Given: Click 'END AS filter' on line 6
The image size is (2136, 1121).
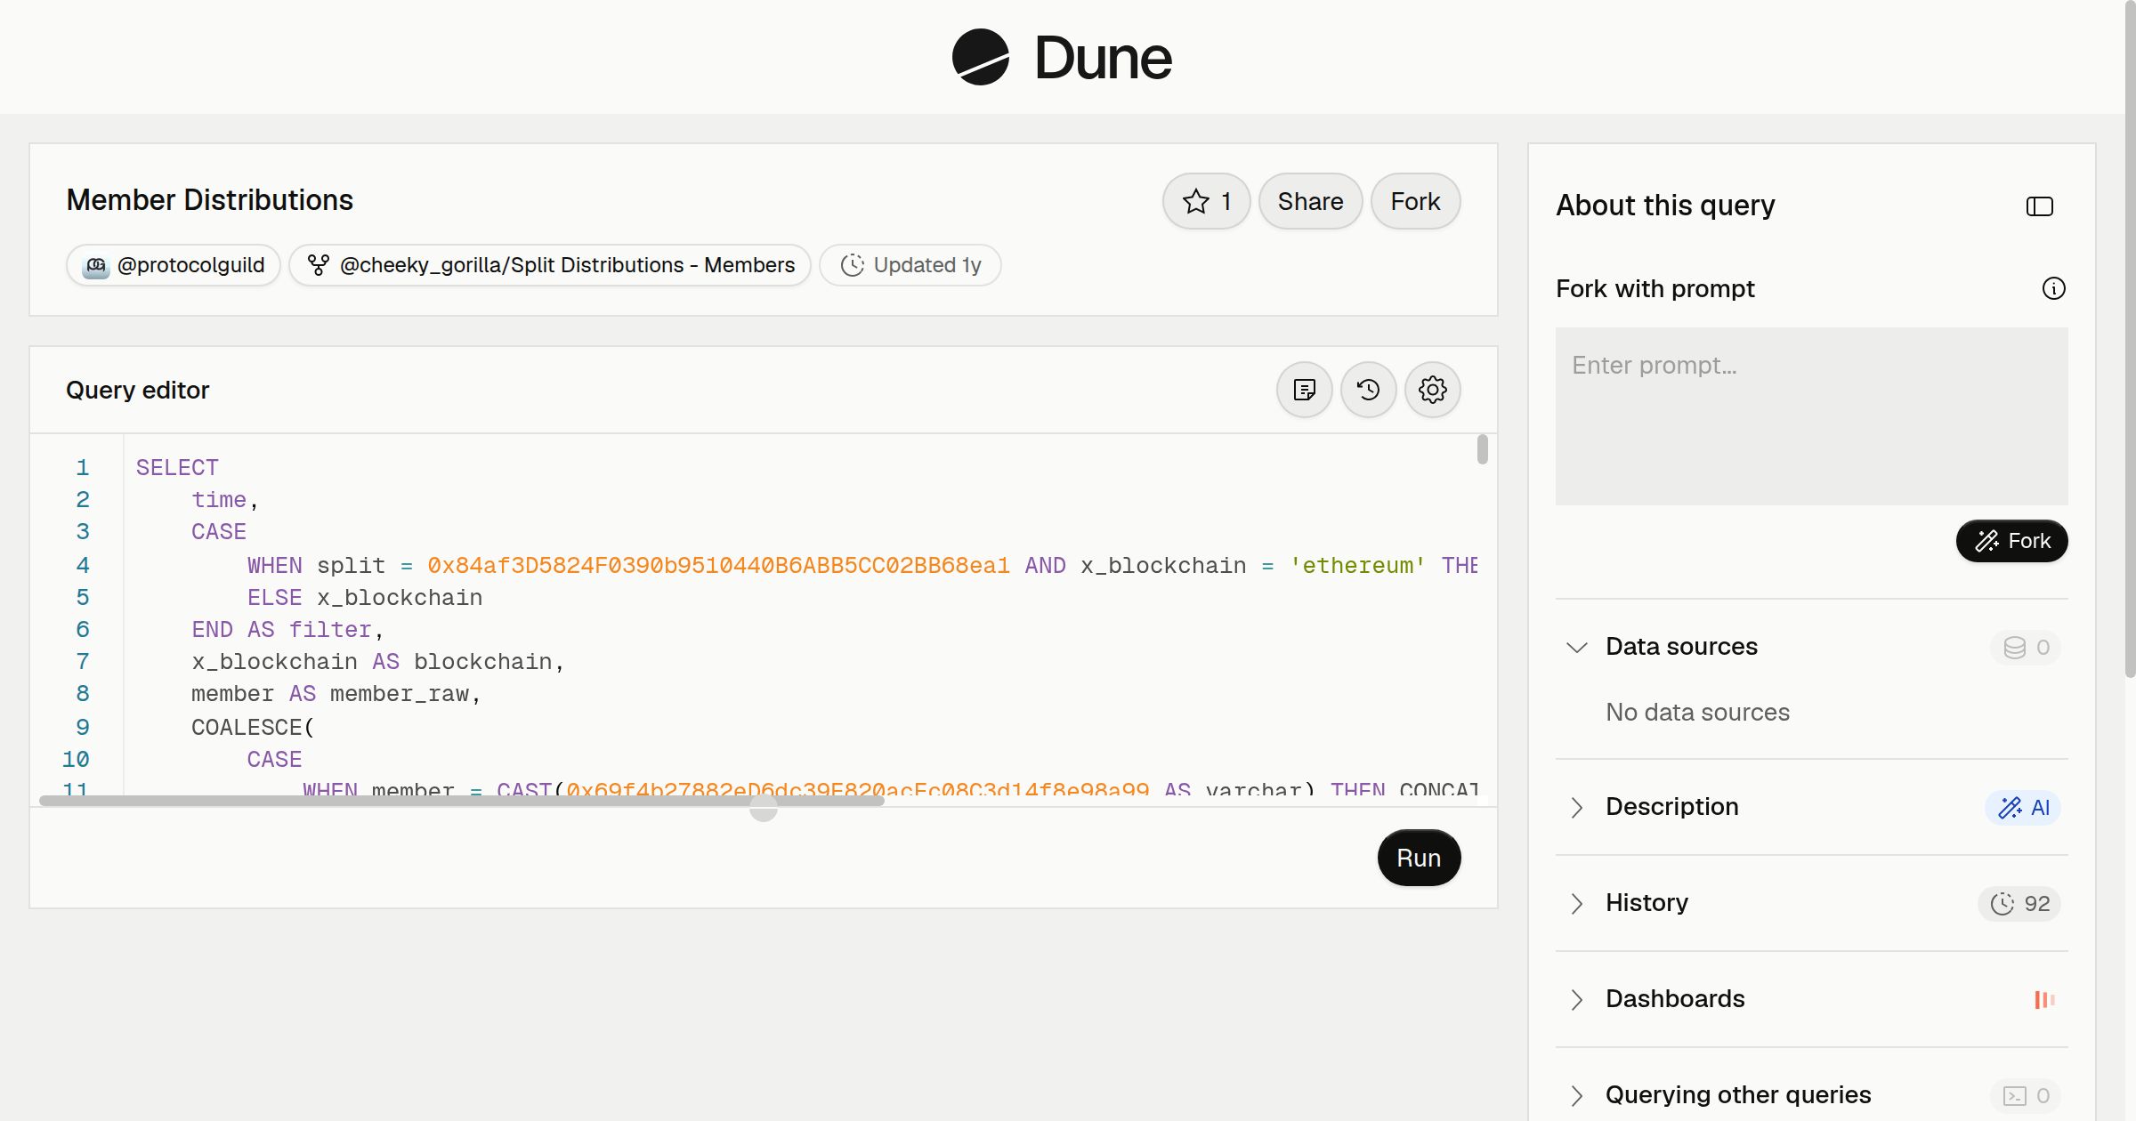Looking at the screenshot, I should [281, 630].
